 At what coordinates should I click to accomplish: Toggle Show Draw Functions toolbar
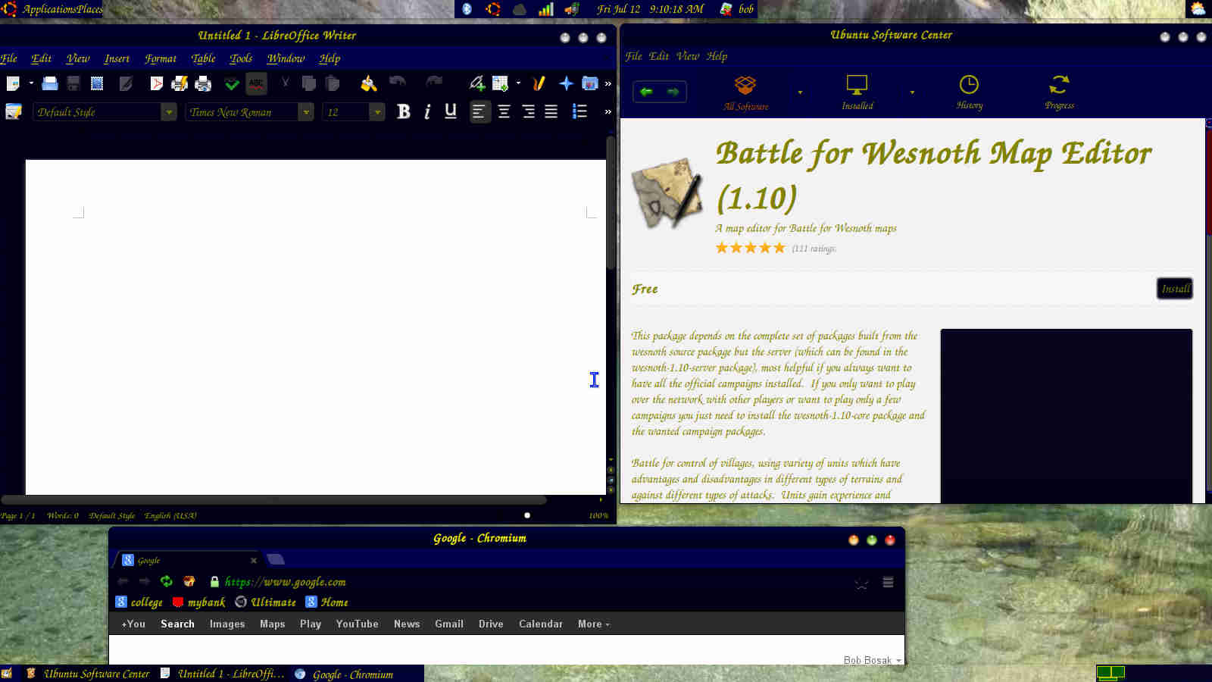tap(539, 83)
